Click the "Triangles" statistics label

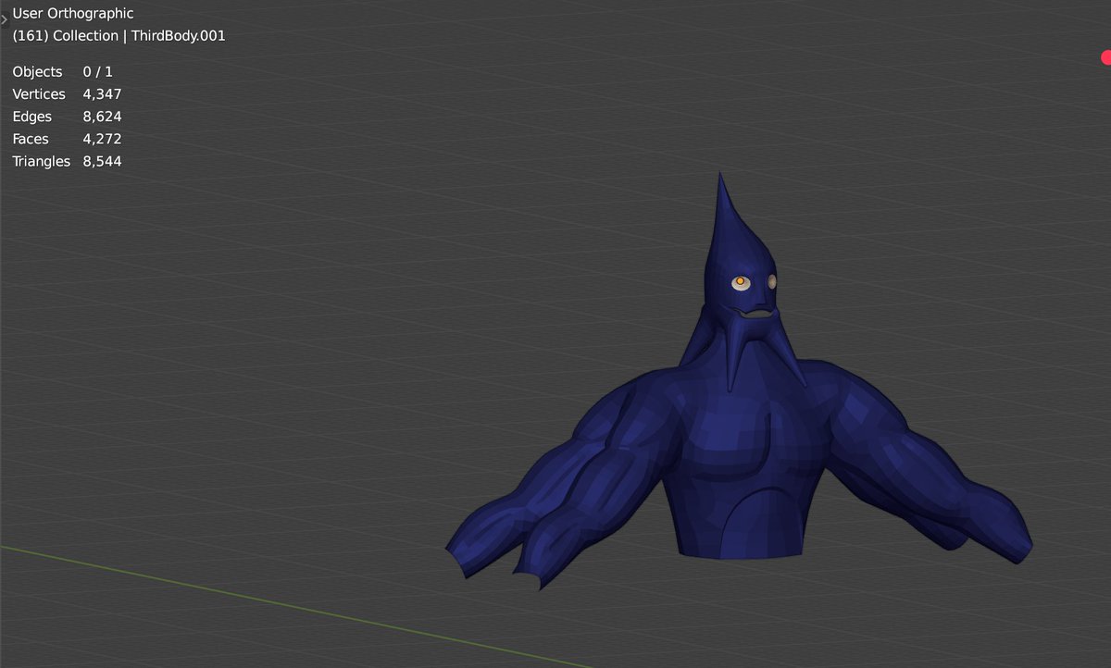(x=41, y=161)
